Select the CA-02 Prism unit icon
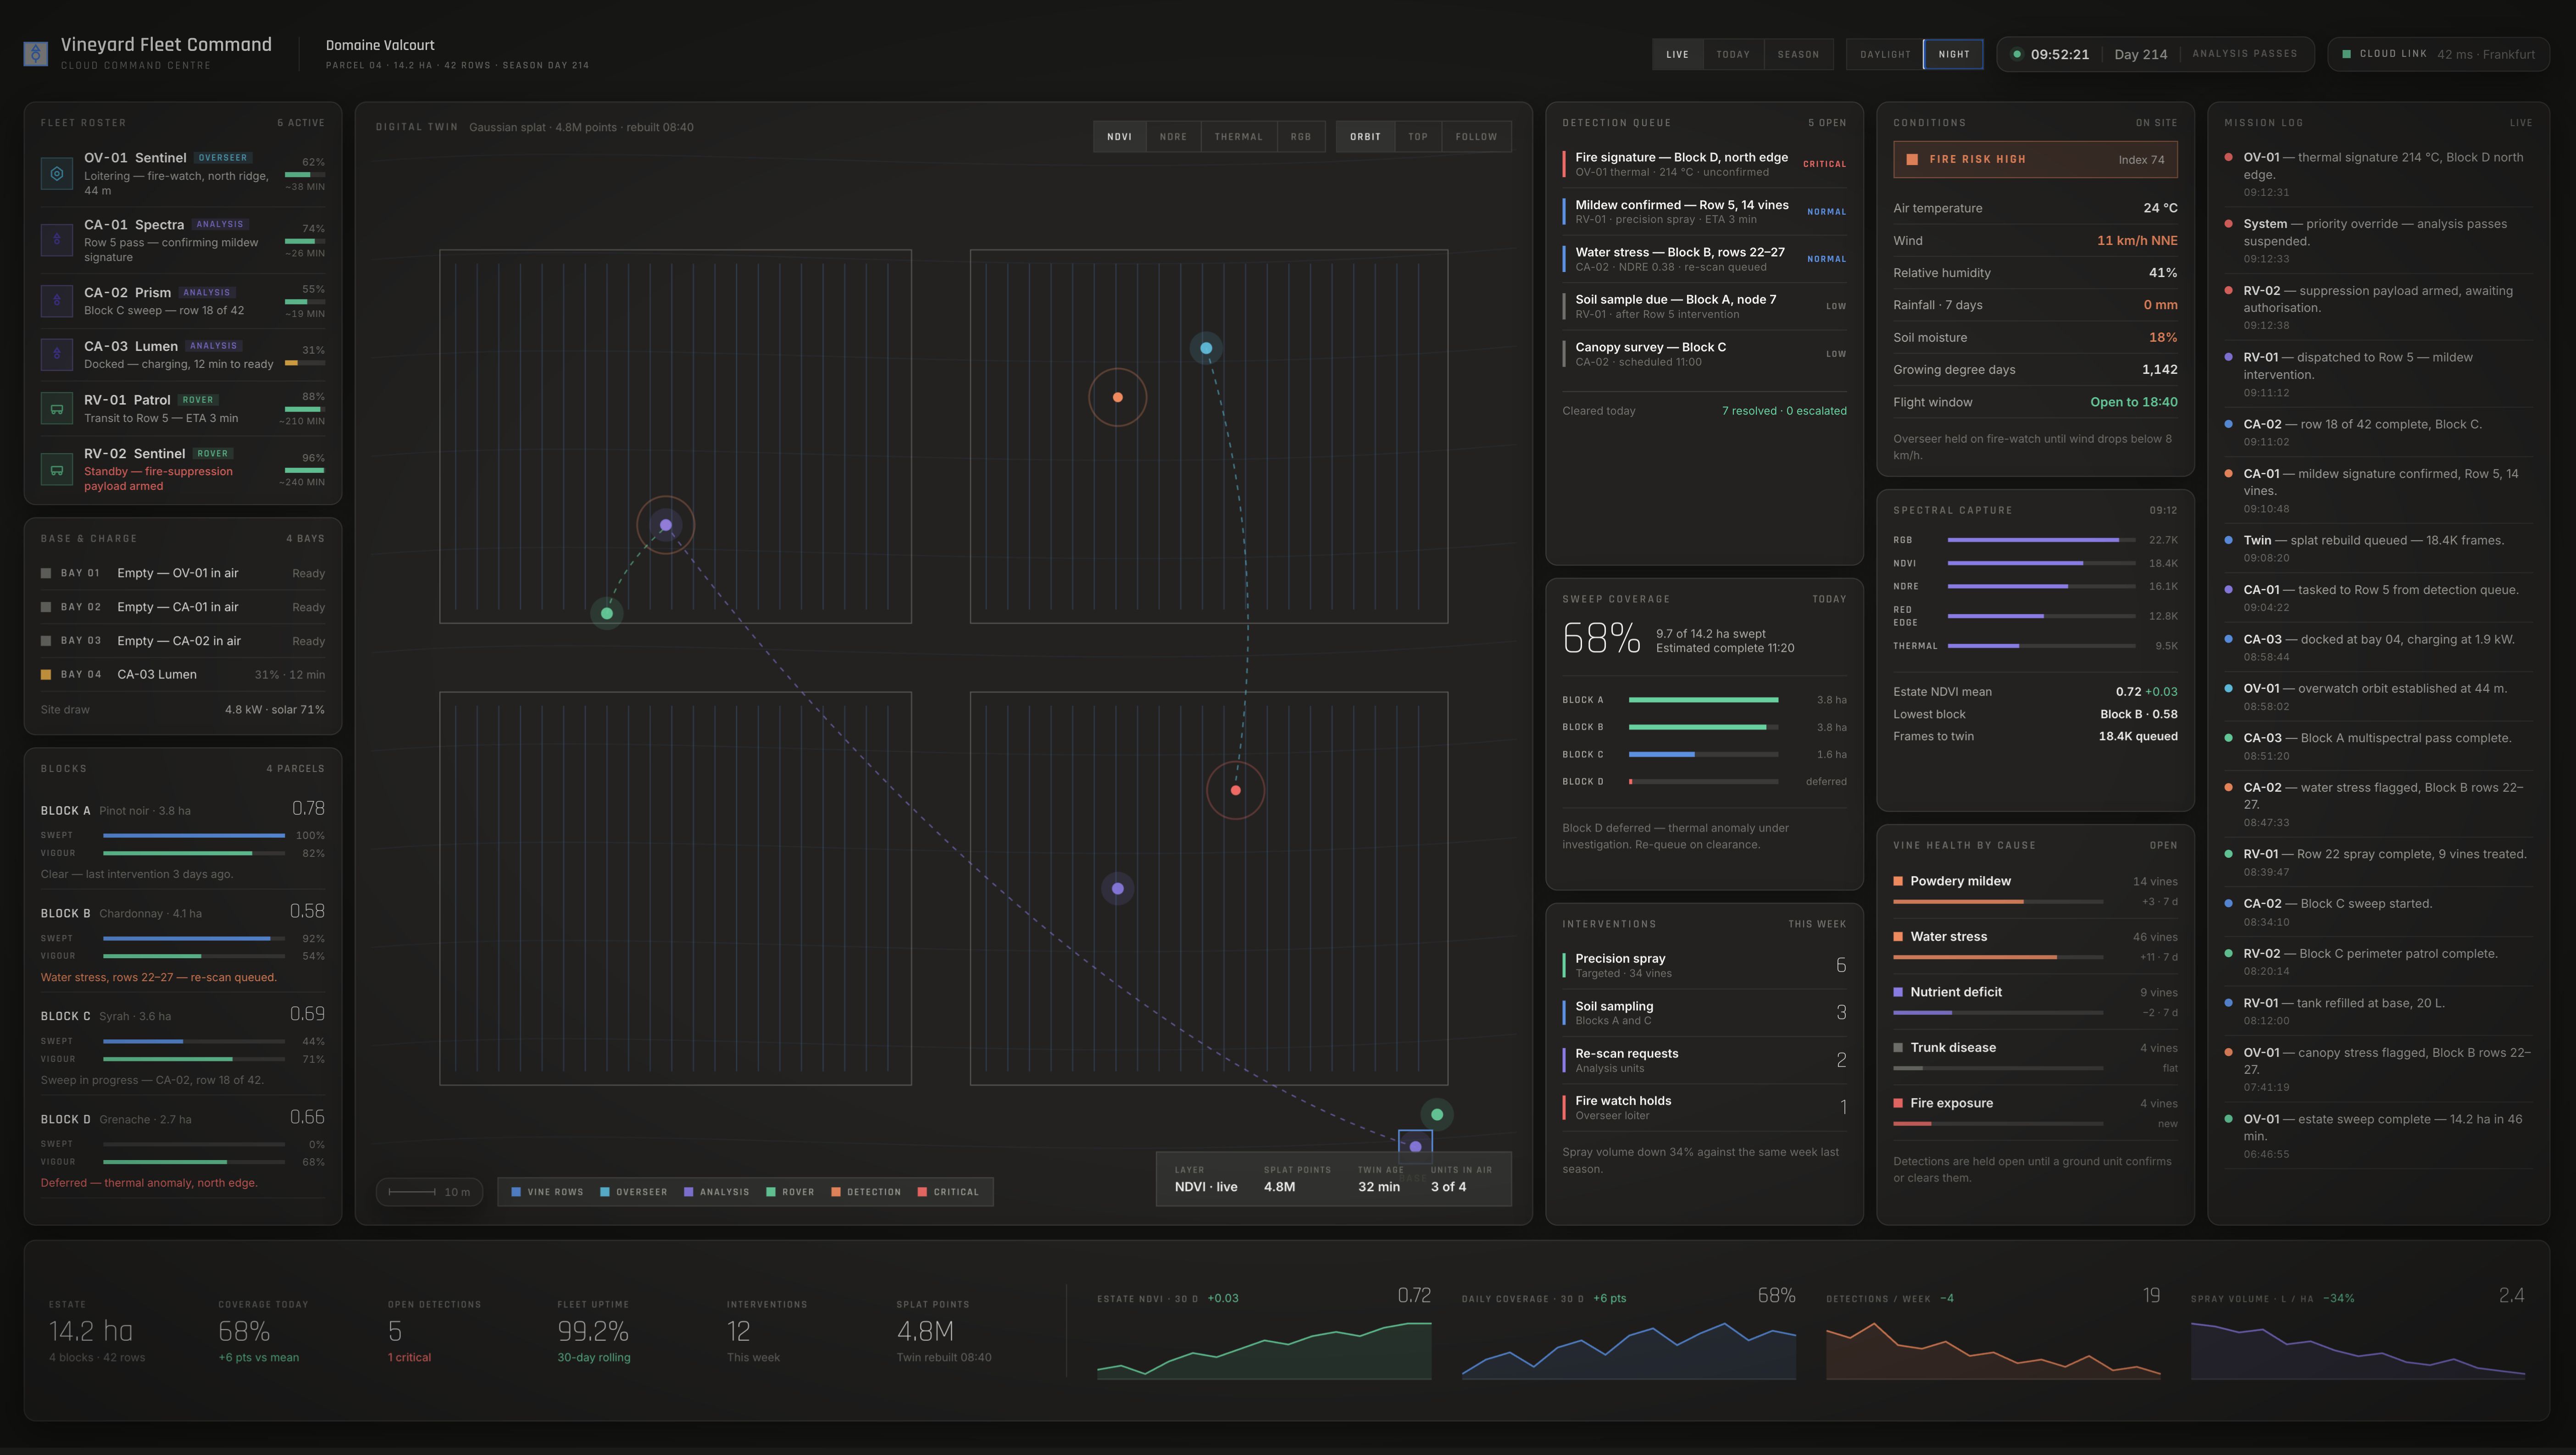2576x1455 pixels. (57, 300)
